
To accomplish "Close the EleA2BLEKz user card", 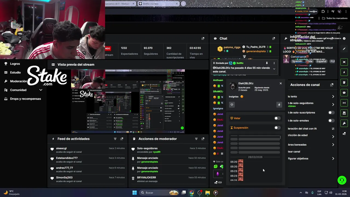I will coord(281,83).
